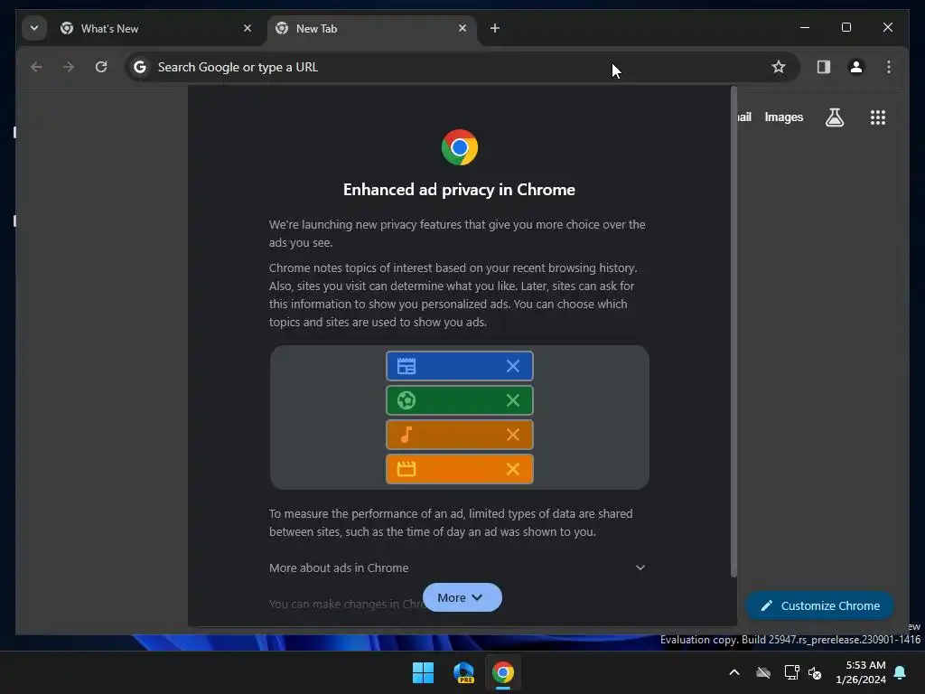Remove the blue news topic chip
The height and width of the screenshot is (694, 925).
[513, 366]
